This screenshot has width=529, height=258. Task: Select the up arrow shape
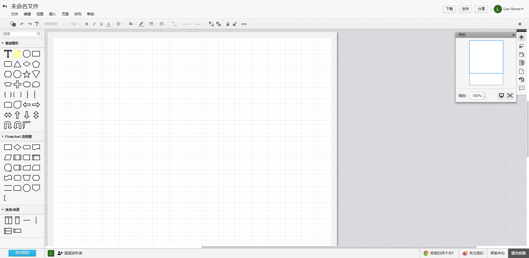pyautogui.click(x=17, y=115)
